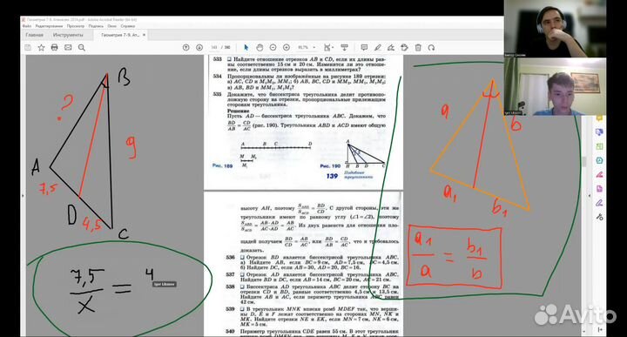
Task: Click the bottom collapse panel arrow icon
Action: click(x=600, y=330)
